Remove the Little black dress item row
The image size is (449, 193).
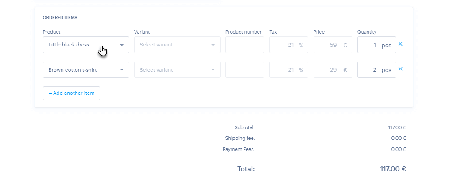[400, 44]
